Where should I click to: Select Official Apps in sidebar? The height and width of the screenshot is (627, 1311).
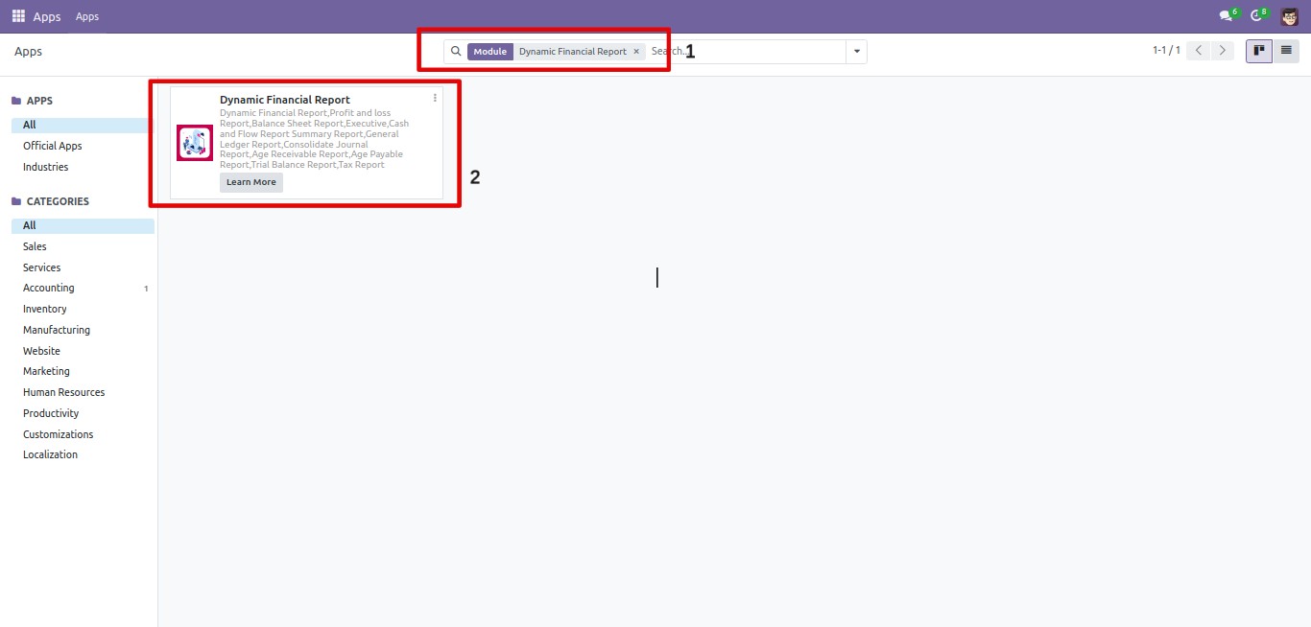coord(53,146)
